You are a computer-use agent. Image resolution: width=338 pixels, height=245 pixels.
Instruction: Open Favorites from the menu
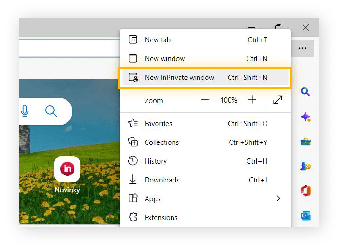pos(158,124)
